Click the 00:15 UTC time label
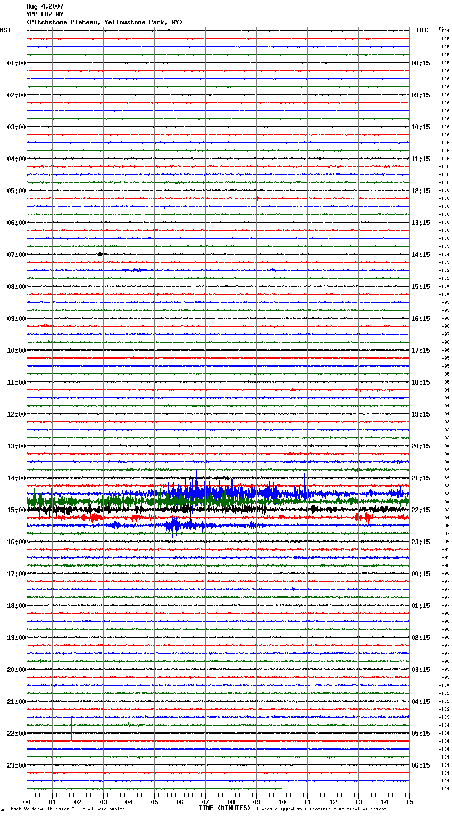This screenshot has width=452, height=816. 421,574
